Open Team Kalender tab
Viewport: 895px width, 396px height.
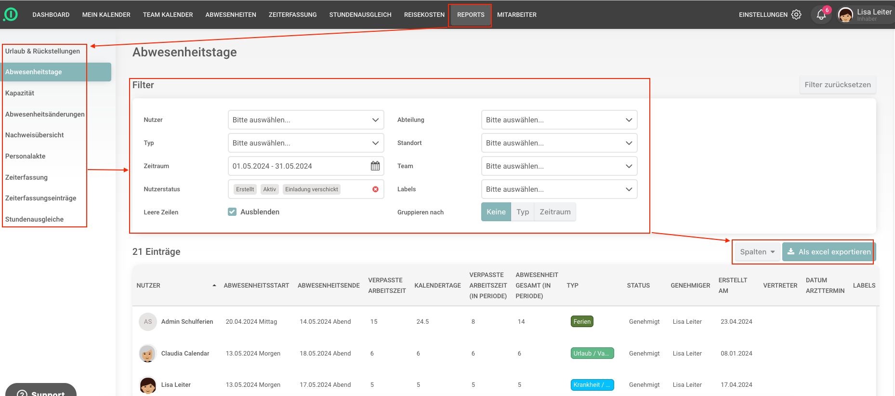point(168,15)
